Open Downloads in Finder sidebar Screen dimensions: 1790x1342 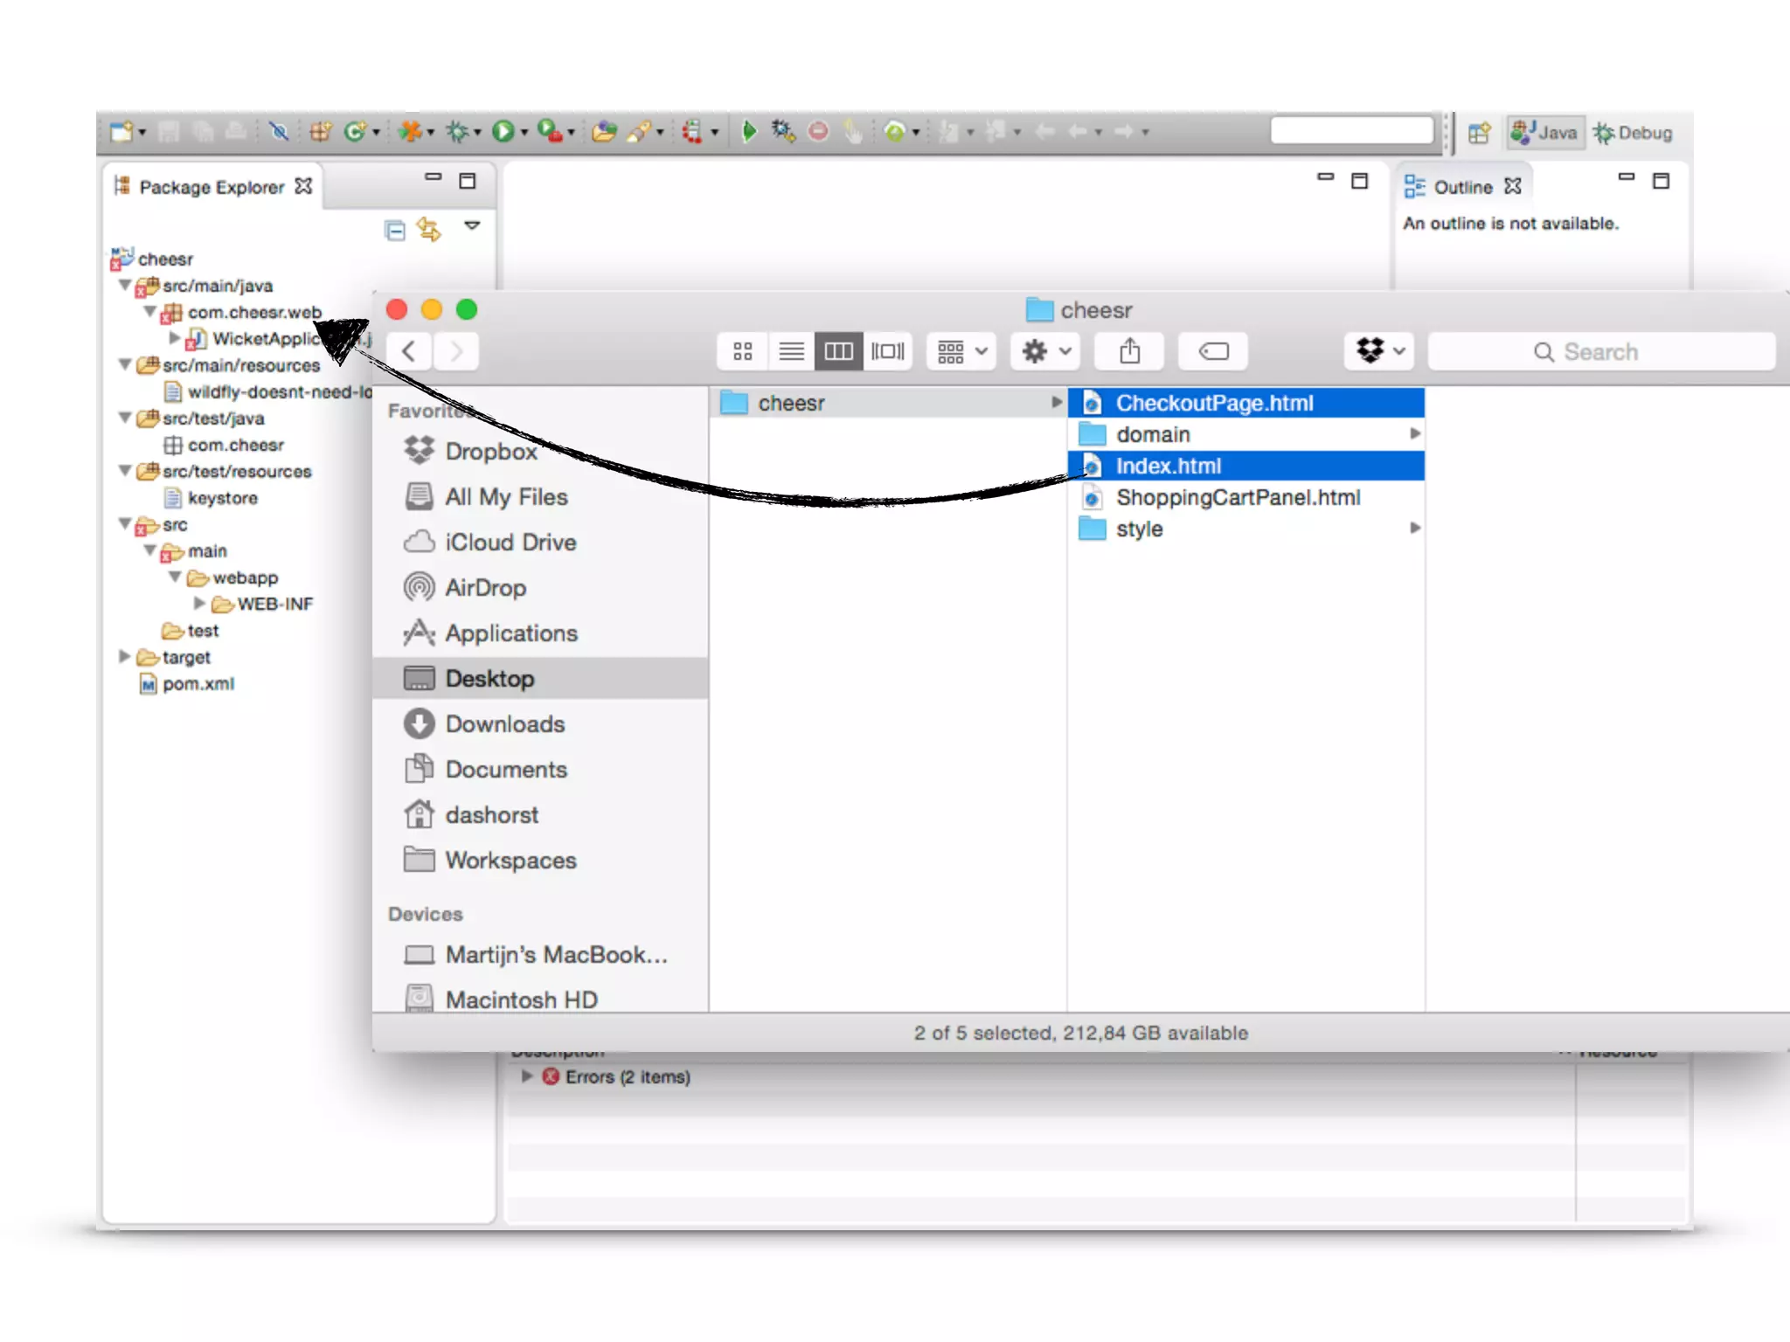coord(504,723)
